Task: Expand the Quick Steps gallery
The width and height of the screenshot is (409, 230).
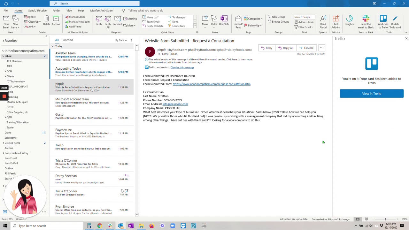Action: [195, 26]
